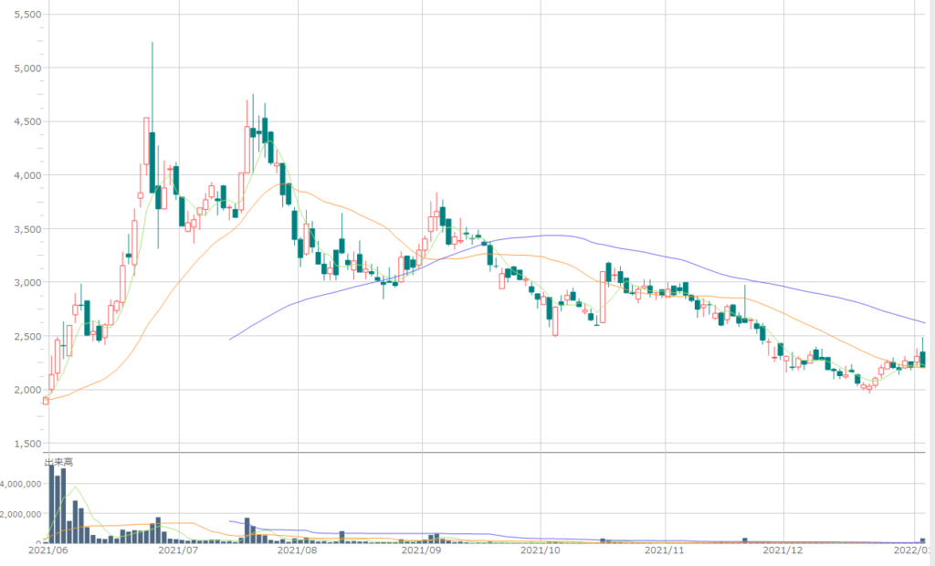
Task: Click the 2021/06 date axis label
Action: (48, 550)
